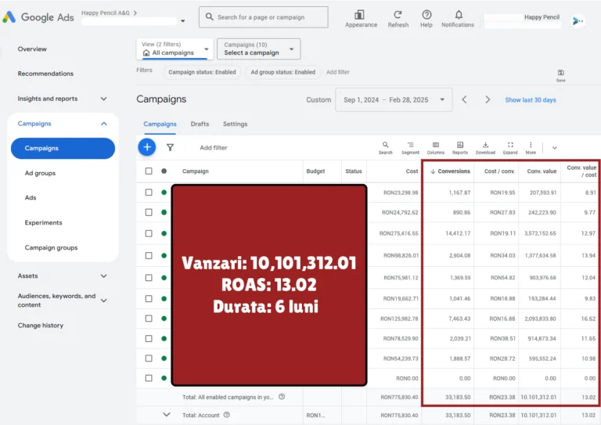
Task: Switch to the Drafts tab
Action: 200,124
